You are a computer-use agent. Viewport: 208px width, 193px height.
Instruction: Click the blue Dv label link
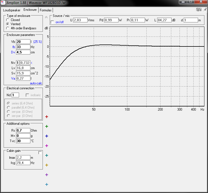(13, 52)
